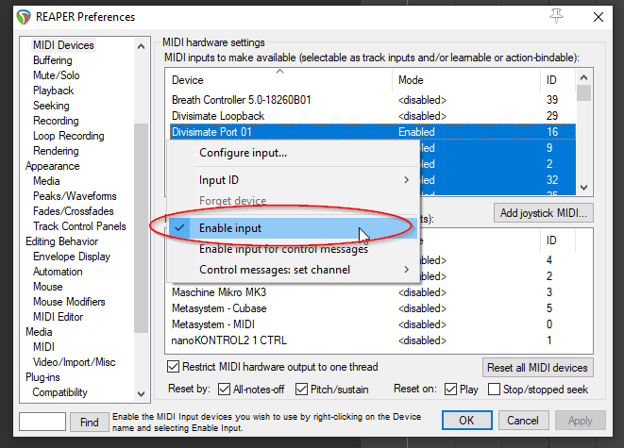
Task: Click the REAPER logo icon in title bar
Action: [24, 17]
